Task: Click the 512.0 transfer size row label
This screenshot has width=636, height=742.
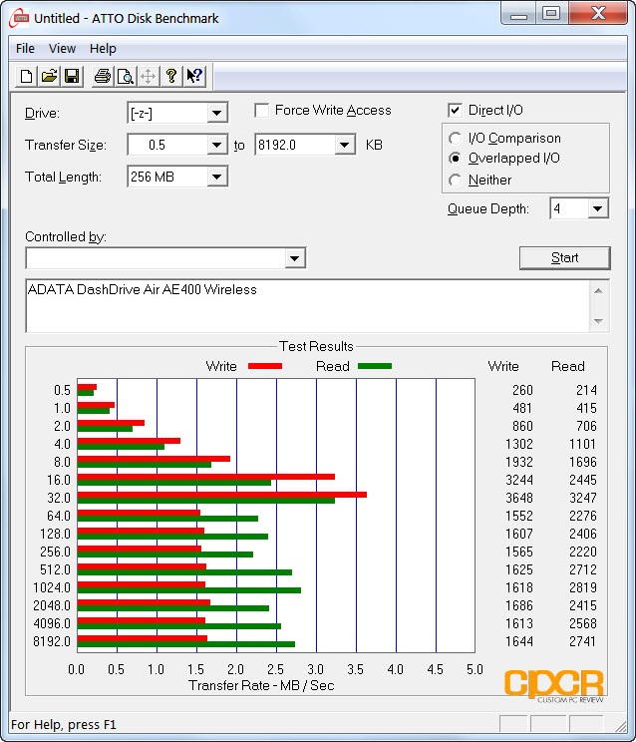Action: tap(55, 569)
